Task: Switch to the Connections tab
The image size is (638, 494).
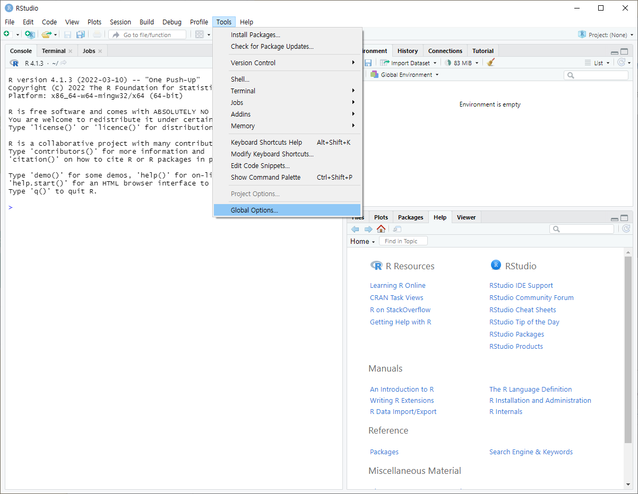Action: point(445,51)
